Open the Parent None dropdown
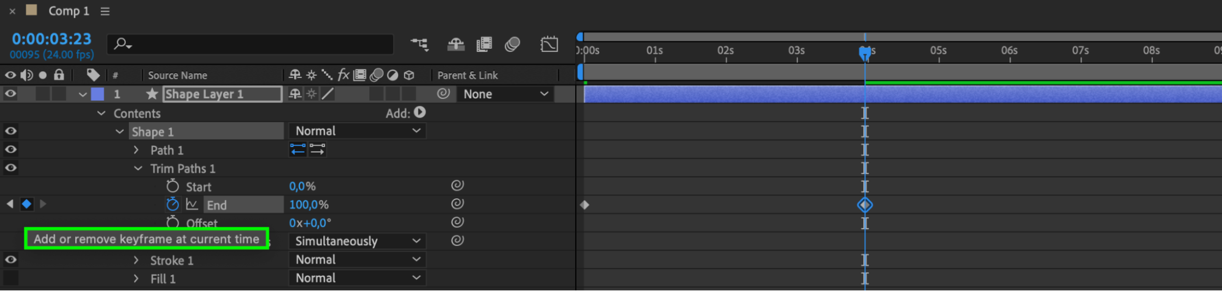 pyautogui.click(x=505, y=94)
